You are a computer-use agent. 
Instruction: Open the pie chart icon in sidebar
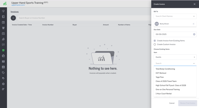(x=3, y=56)
